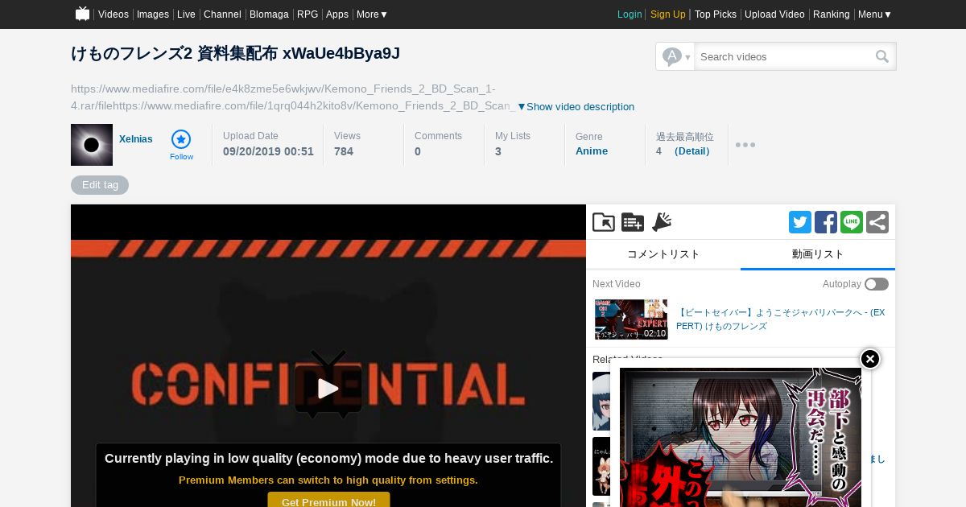Screen dimensions: 966x507
Task: Open the Apps link in top bar
Action: 337,14
